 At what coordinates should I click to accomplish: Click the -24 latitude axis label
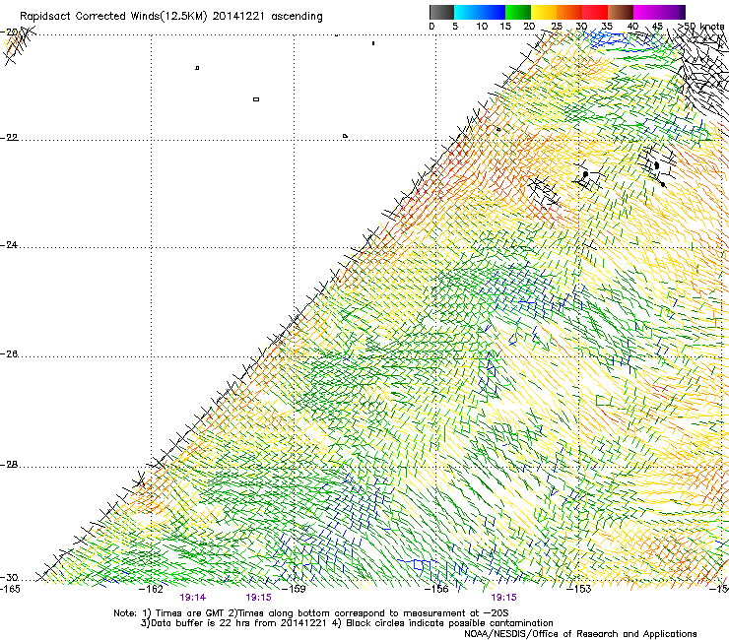coord(9,245)
